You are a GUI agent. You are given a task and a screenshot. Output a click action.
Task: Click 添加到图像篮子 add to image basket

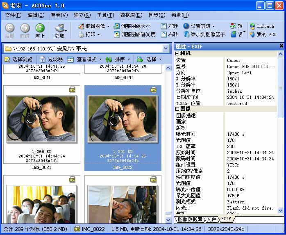186,34
